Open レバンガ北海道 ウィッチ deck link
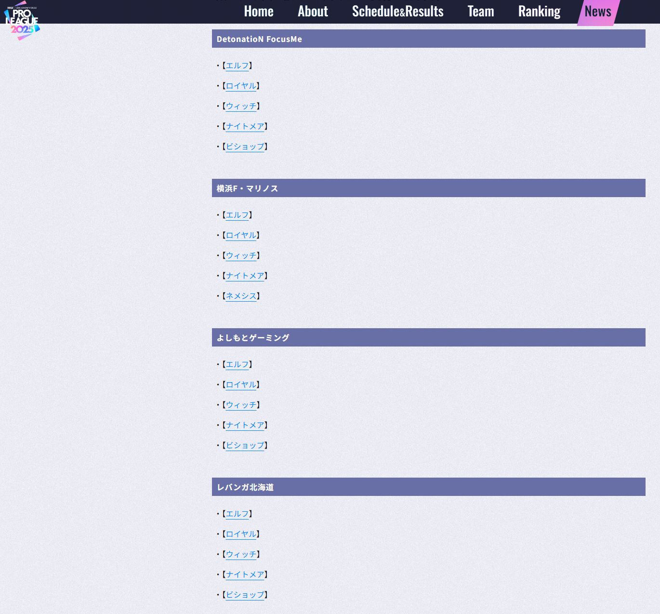 click(241, 554)
